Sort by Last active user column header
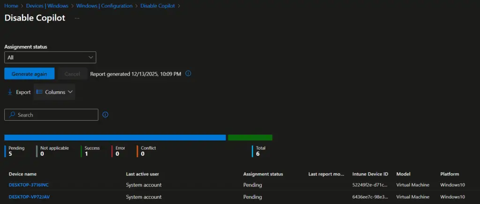This screenshot has width=480, height=204. tap(142, 174)
